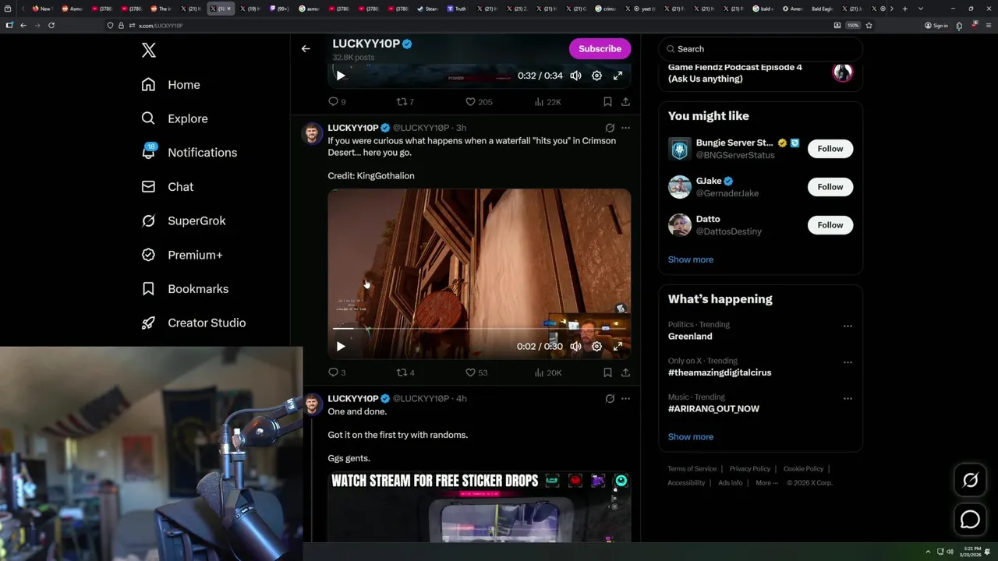This screenshot has height=561, width=998.
Task: Seek the waterfall video progress bar
Action: point(479,329)
